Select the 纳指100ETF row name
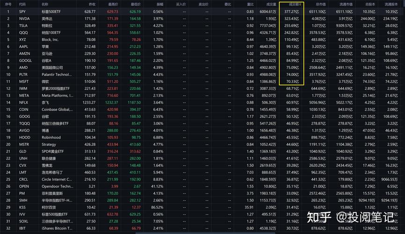405x234 pixels. coord(51,33)
